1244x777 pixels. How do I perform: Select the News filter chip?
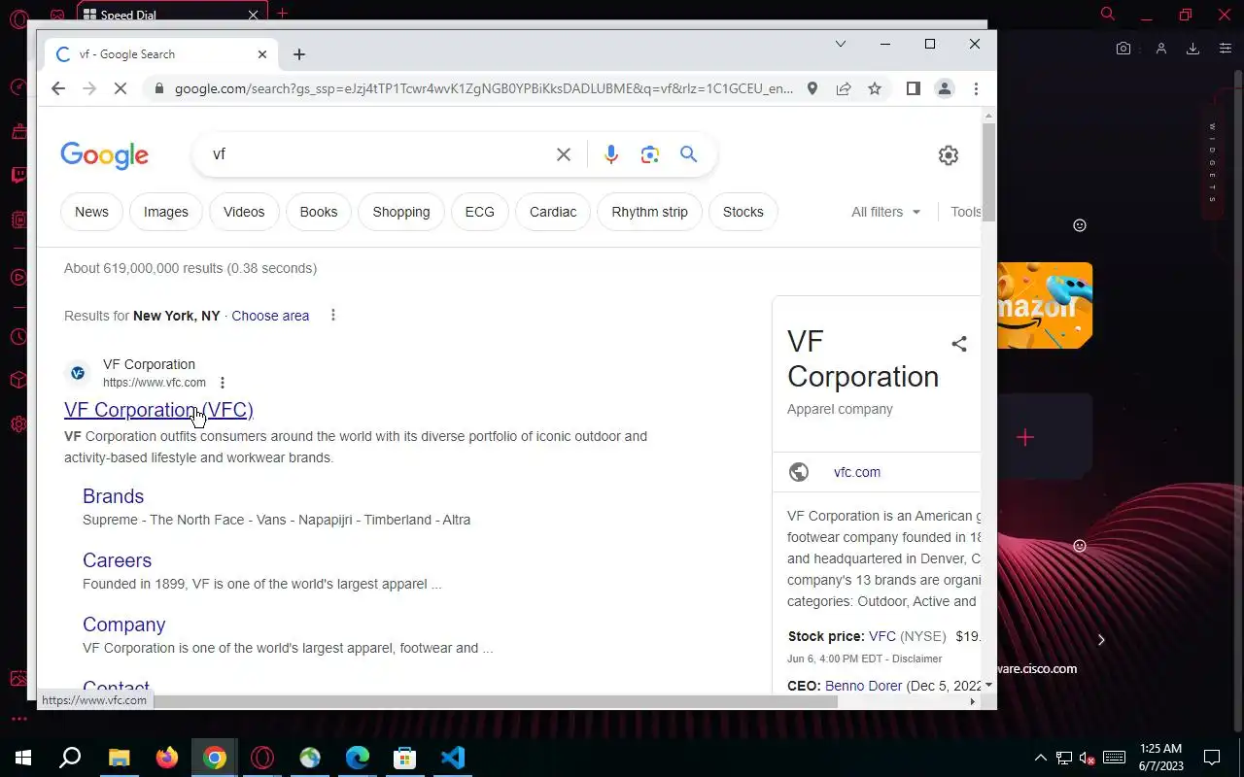(91, 212)
